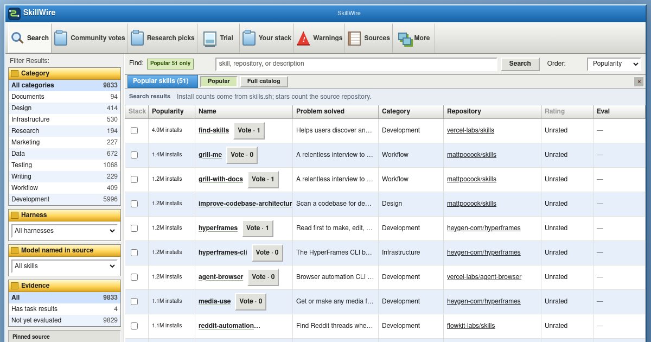The height and width of the screenshot is (342, 651).
Task: Click the Model named in source icon
Action: (15, 250)
